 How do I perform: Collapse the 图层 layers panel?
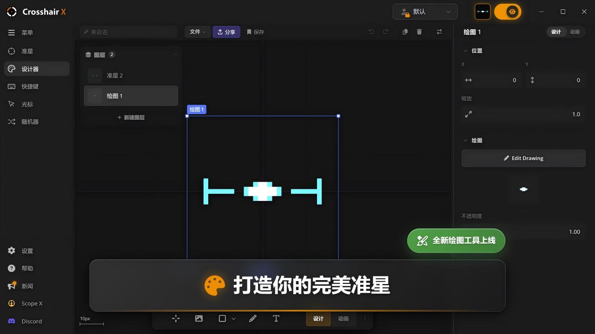coord(175,55)
